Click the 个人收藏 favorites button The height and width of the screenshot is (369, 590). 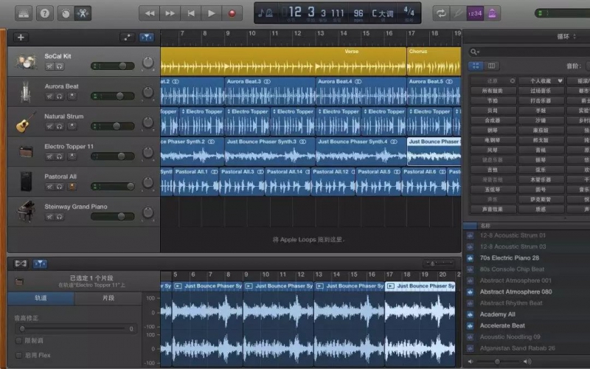click(x=541, y=81)
